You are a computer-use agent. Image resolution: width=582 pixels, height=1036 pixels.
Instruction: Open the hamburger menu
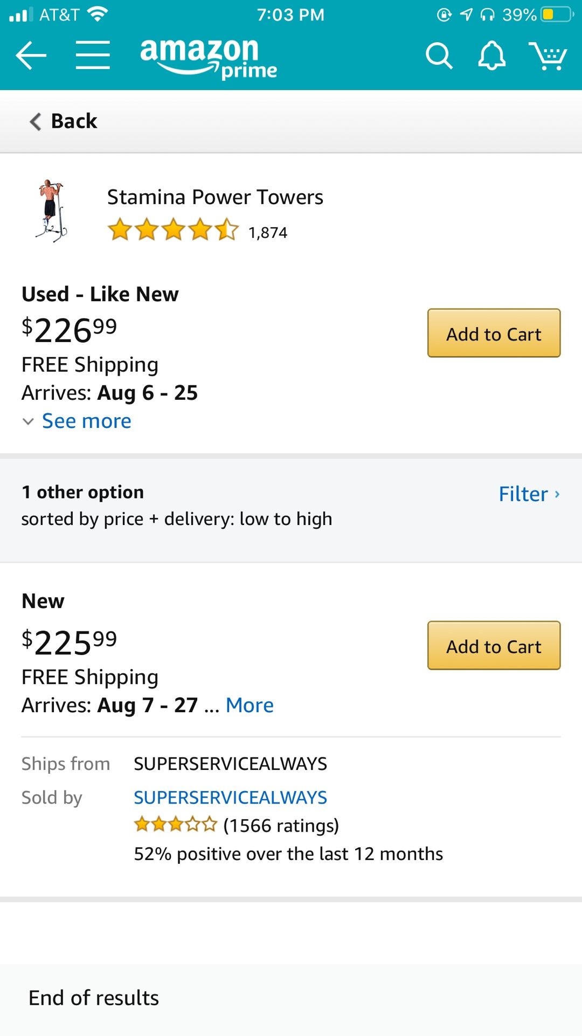[93, 55]
